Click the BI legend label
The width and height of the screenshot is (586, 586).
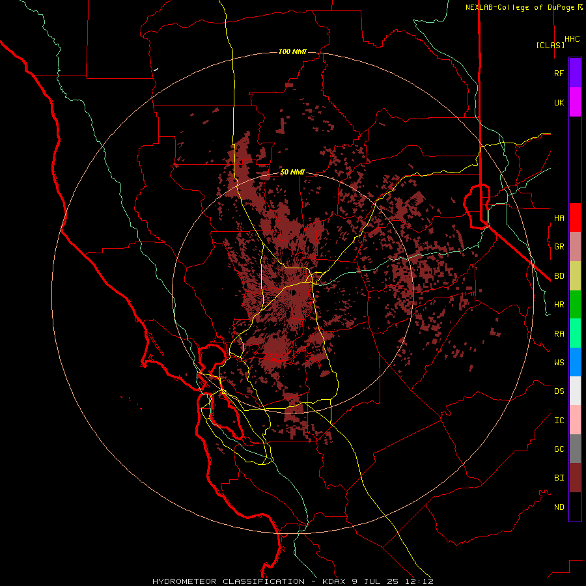(559, 478)
